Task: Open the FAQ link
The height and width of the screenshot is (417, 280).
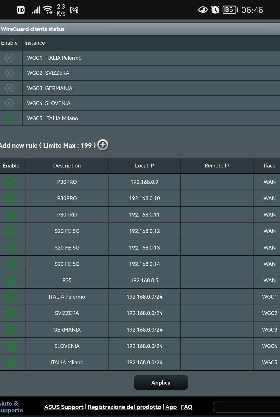Action: click(x=187, y=407)
